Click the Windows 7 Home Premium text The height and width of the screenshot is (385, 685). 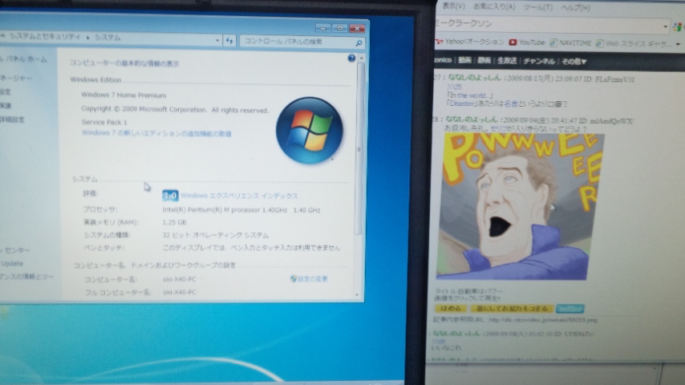coord(124,95)
